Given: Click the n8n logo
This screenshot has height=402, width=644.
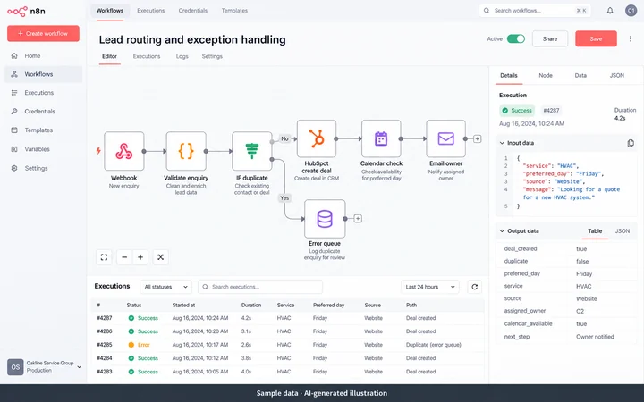Looking at the screenshot, I should (26, 11).
